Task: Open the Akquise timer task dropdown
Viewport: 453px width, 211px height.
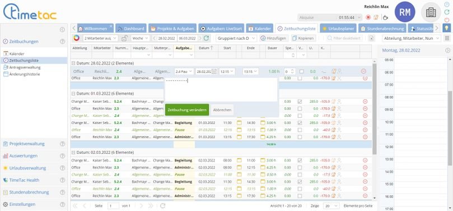Action: pyautogui.click(x=359, y=17)
